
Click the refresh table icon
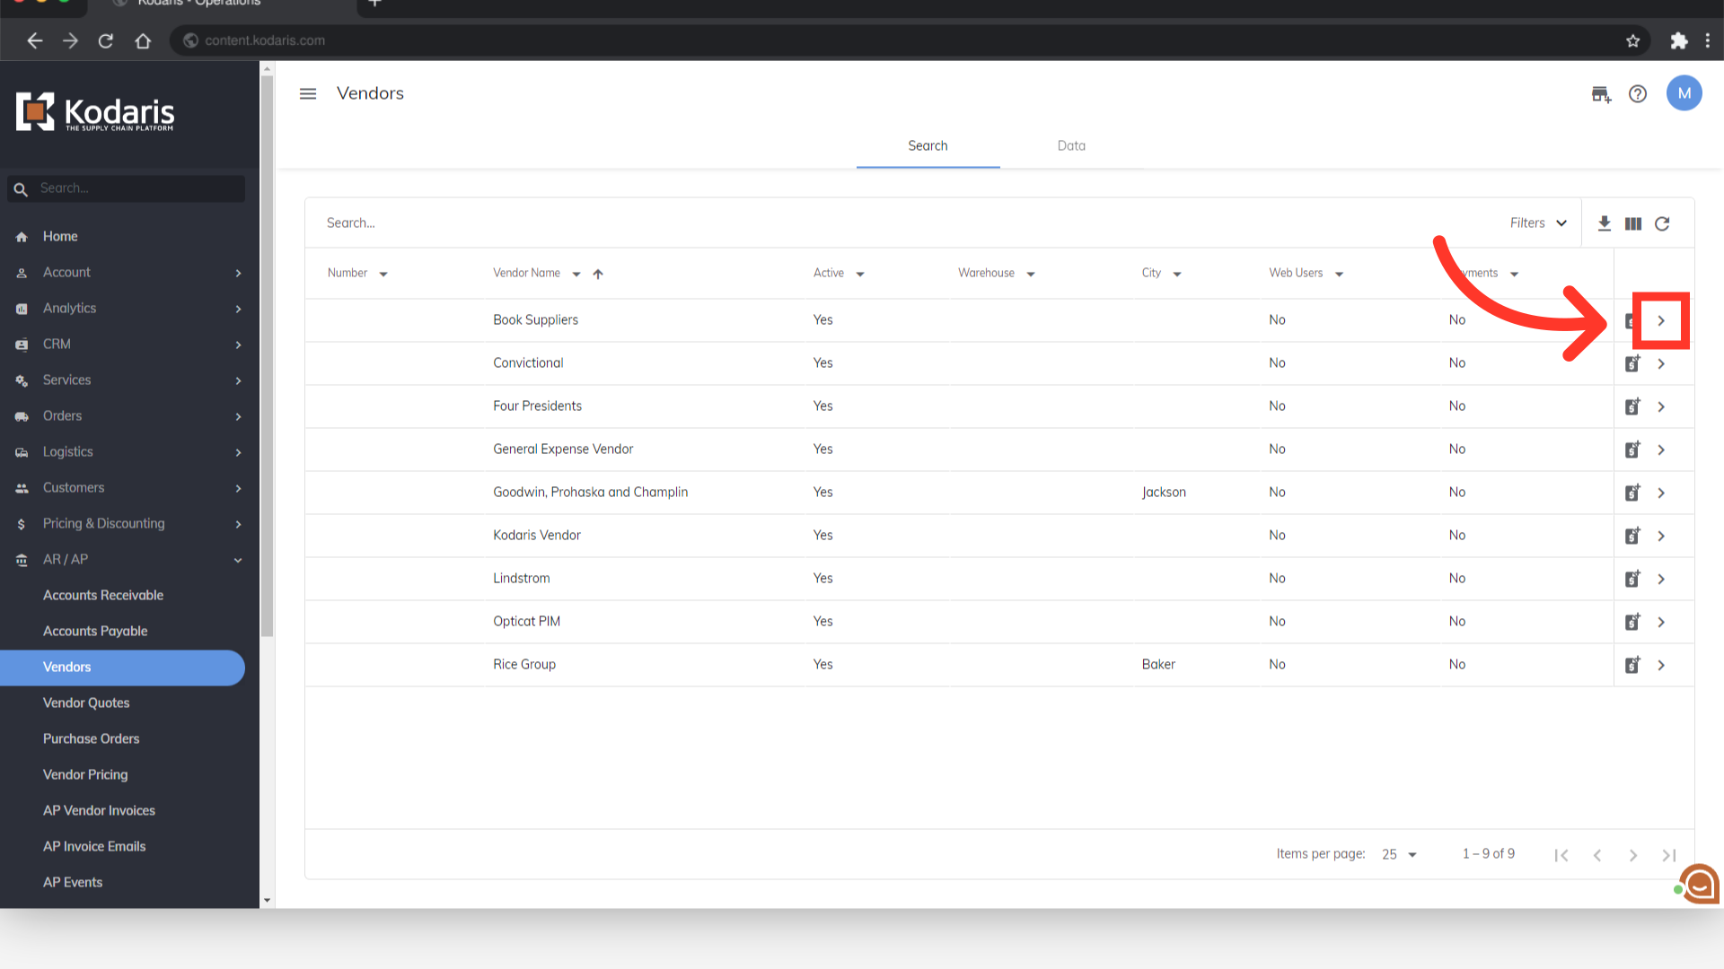[x=1662, y=223]
